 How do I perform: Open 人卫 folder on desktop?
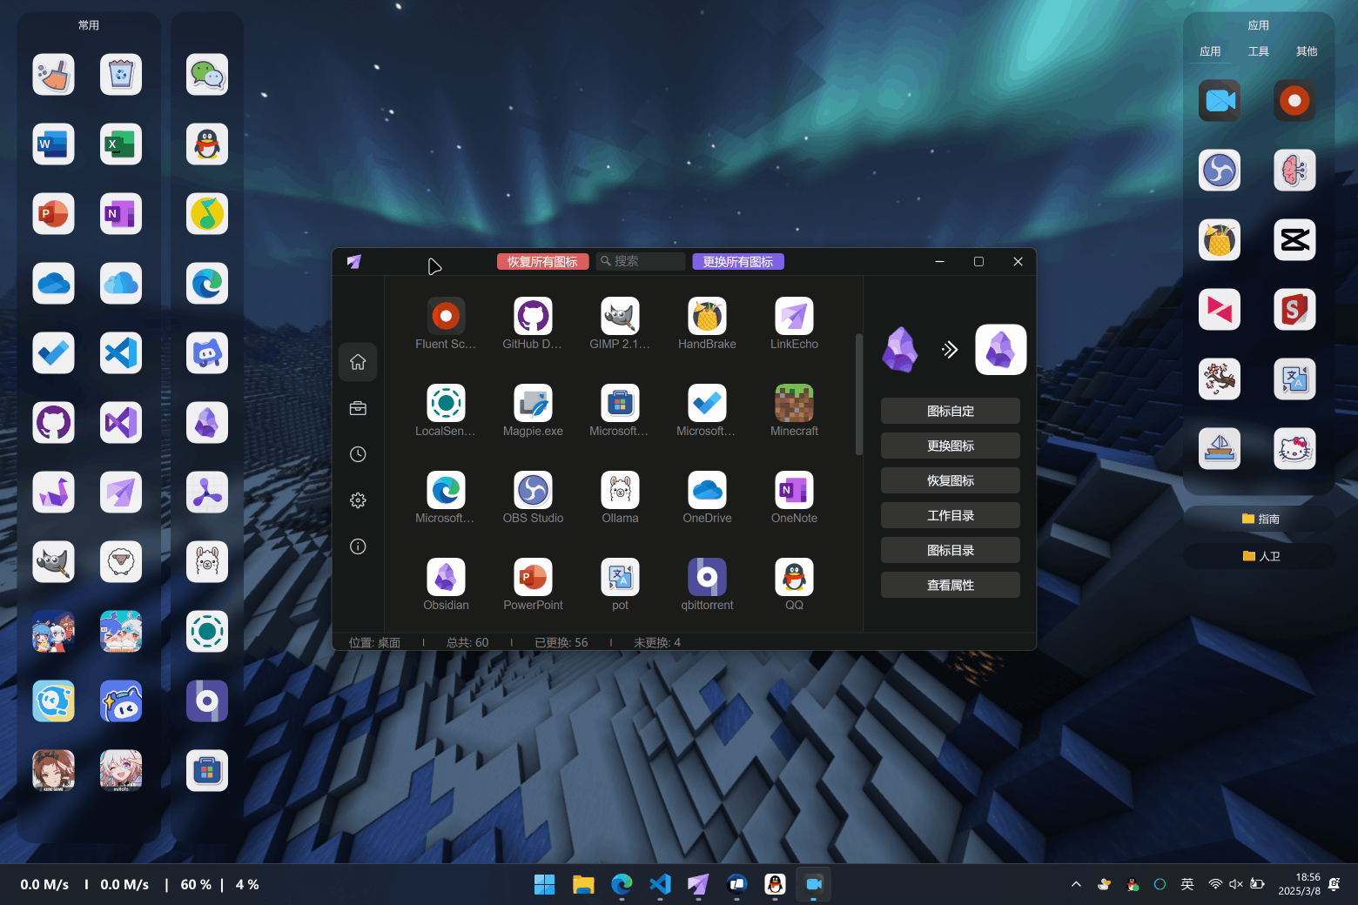coord(1261,556)
